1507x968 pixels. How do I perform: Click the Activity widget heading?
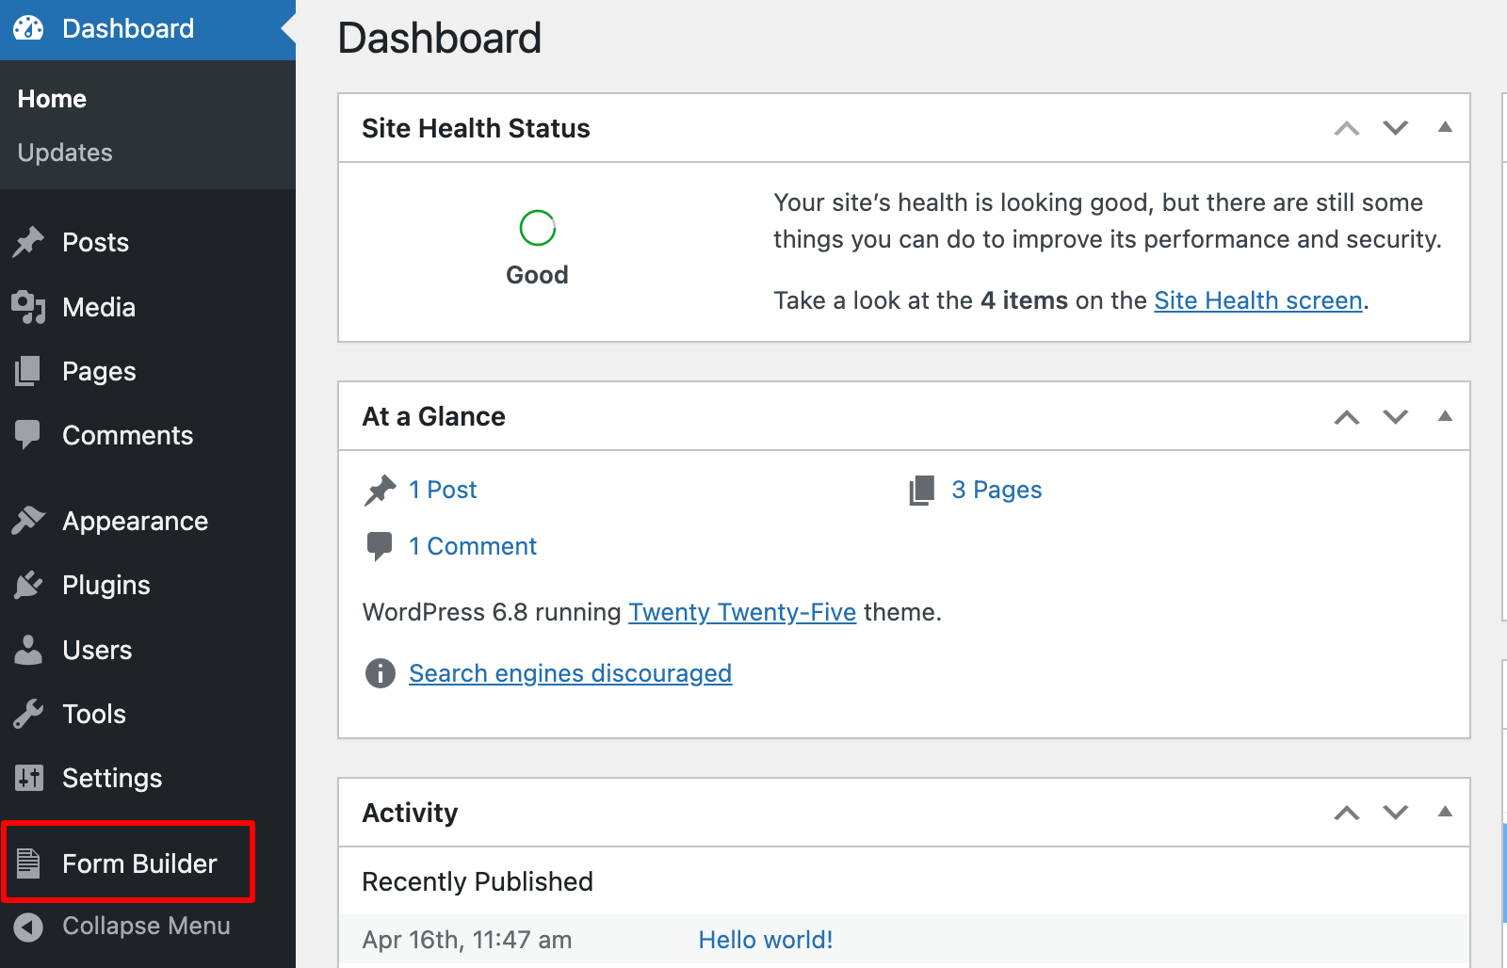click(x=410, y=813)
